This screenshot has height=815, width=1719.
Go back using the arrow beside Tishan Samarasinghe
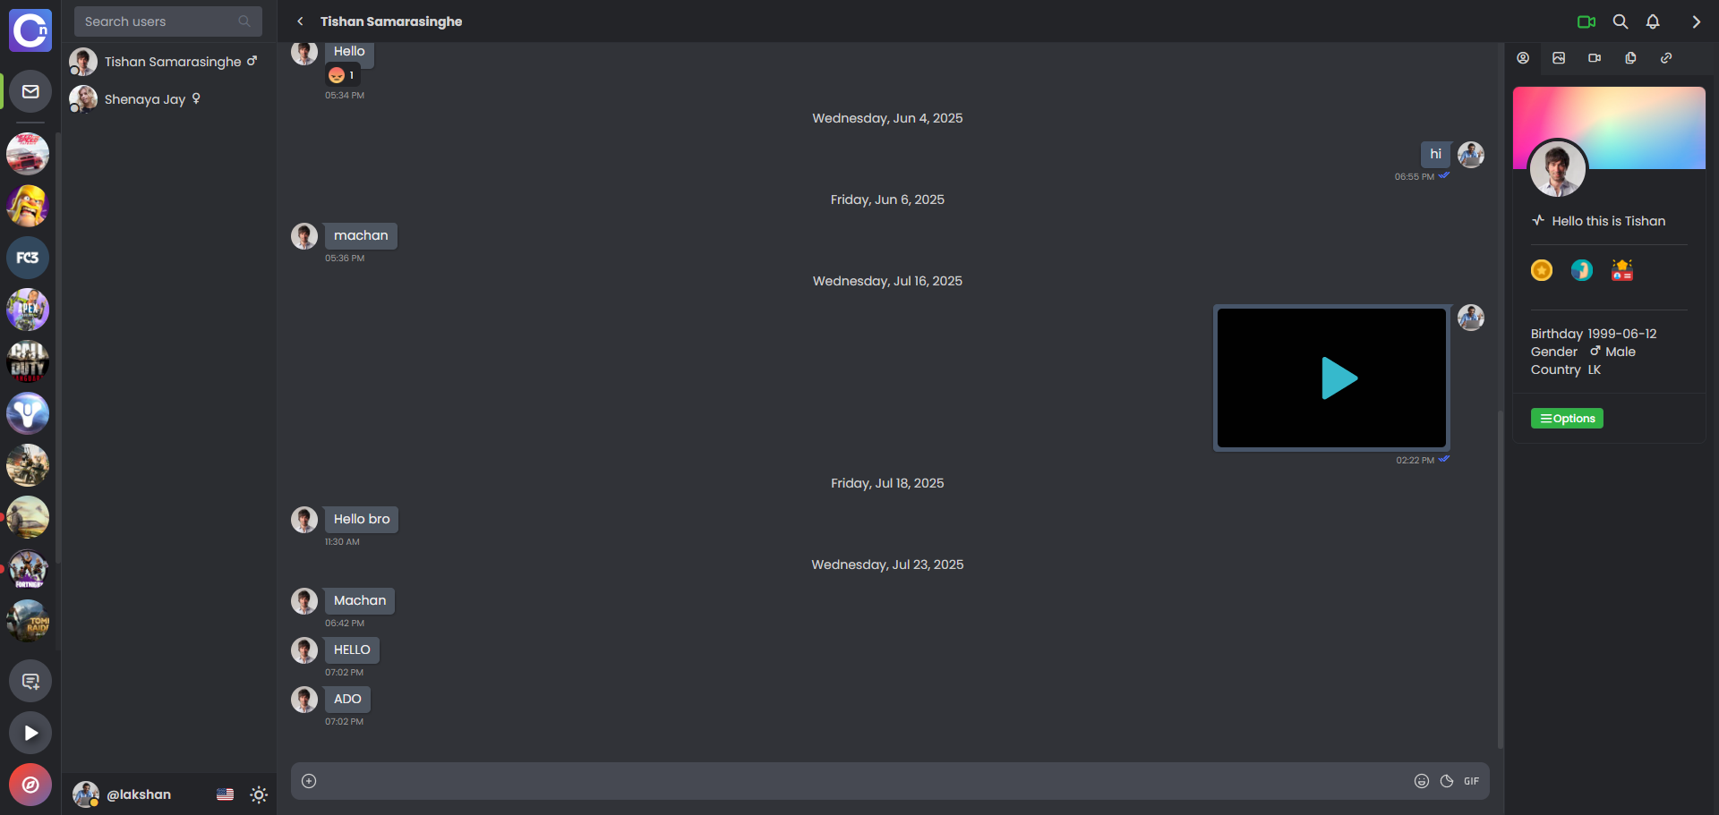300,21
